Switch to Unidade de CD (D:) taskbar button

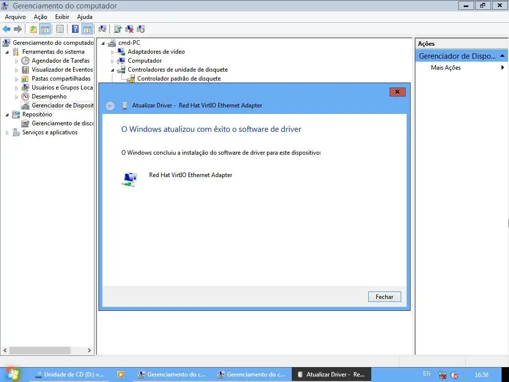tap(69, 375)
